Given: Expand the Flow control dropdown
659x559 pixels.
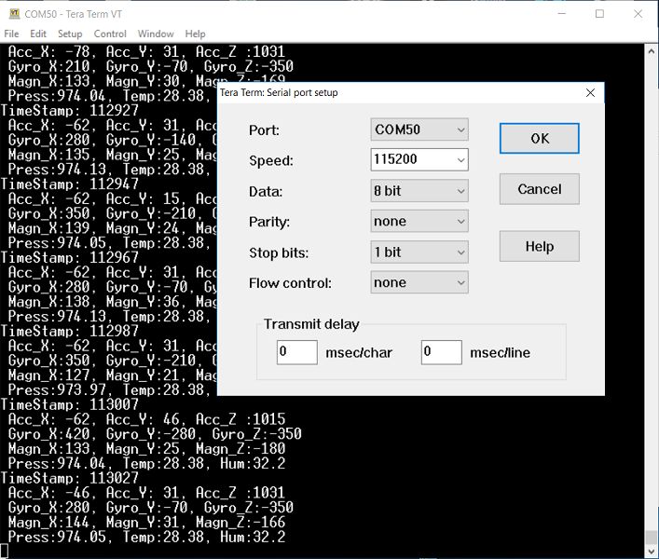Looking at the screenshot, I should click(x=419, y=282).
